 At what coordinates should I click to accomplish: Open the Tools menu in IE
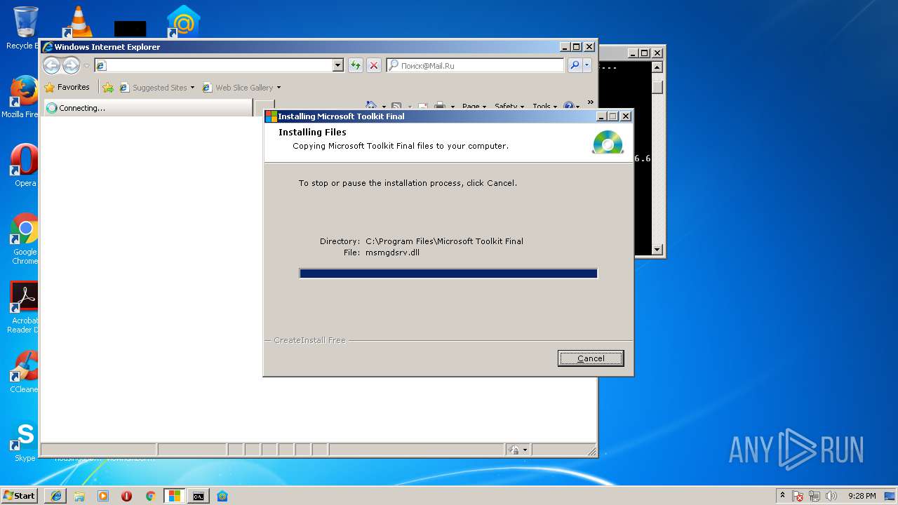[x=545, y=107]
